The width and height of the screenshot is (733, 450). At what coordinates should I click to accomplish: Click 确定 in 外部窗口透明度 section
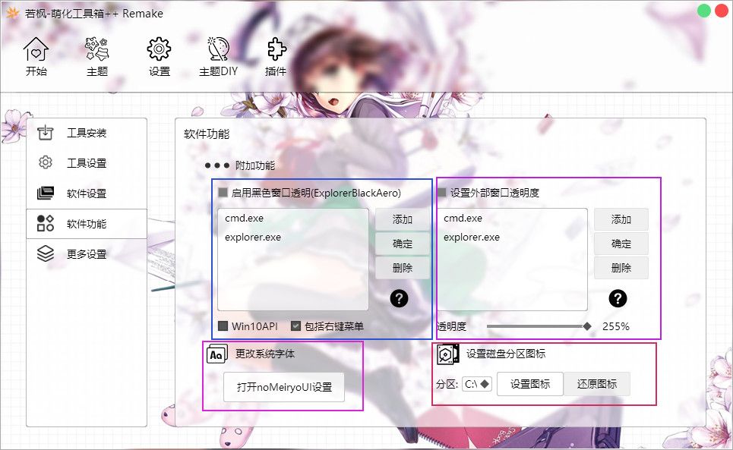[621, 244]
